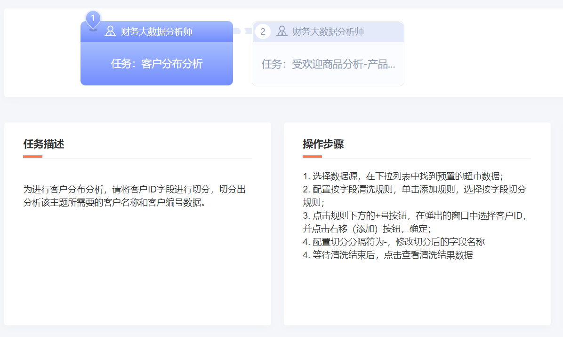The height and width of the screenshot is (337, 563).
Task: Click the step number 2 circle badge
Action: pos(263,31)
